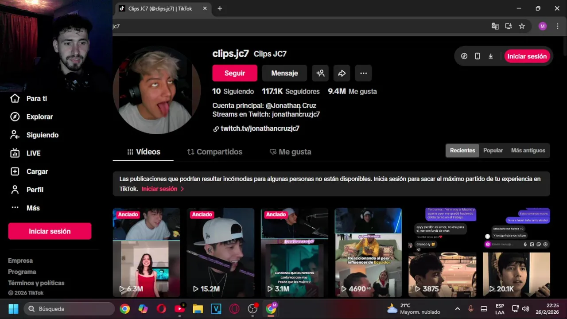
Task: Open the Windows Start menu
Action: (13, 309)
